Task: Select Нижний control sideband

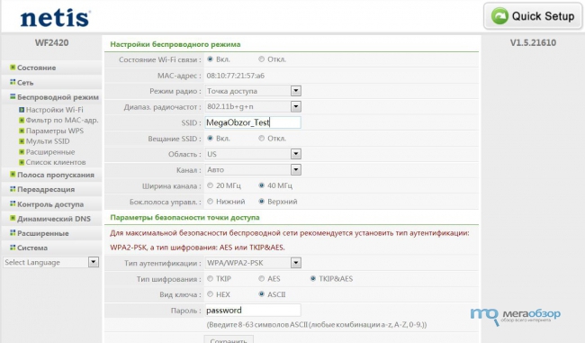Action: [210, 202]
